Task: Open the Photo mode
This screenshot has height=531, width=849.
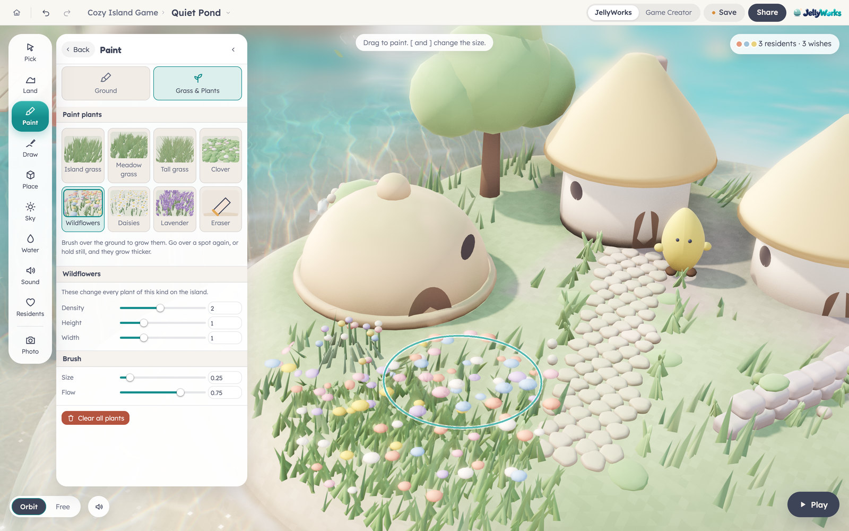Action: click(30, 345)
